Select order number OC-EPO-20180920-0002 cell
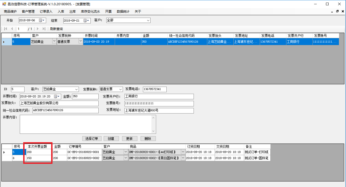The height and width of the screenshot is (187, 346). [x=84, y=158]
